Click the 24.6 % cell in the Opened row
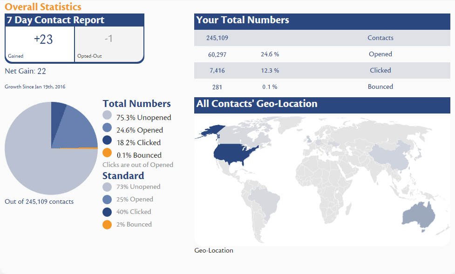The height and width of the screenshot is (274, 455). click(270, 54)
